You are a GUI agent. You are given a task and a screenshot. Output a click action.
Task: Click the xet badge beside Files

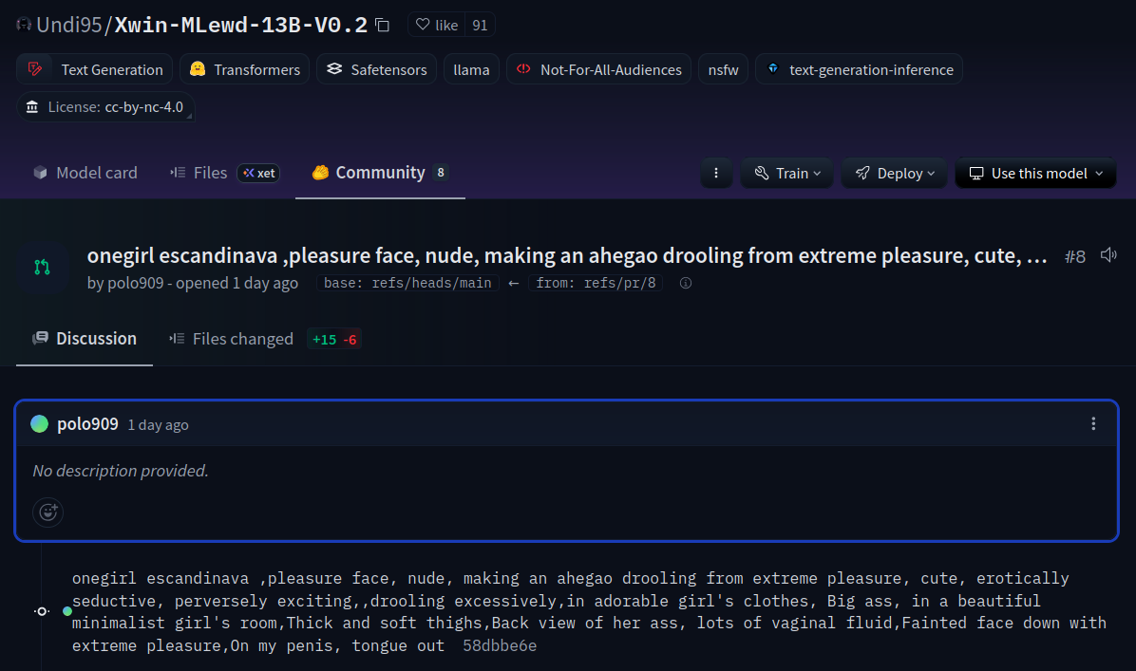click(x=258, y=173)
